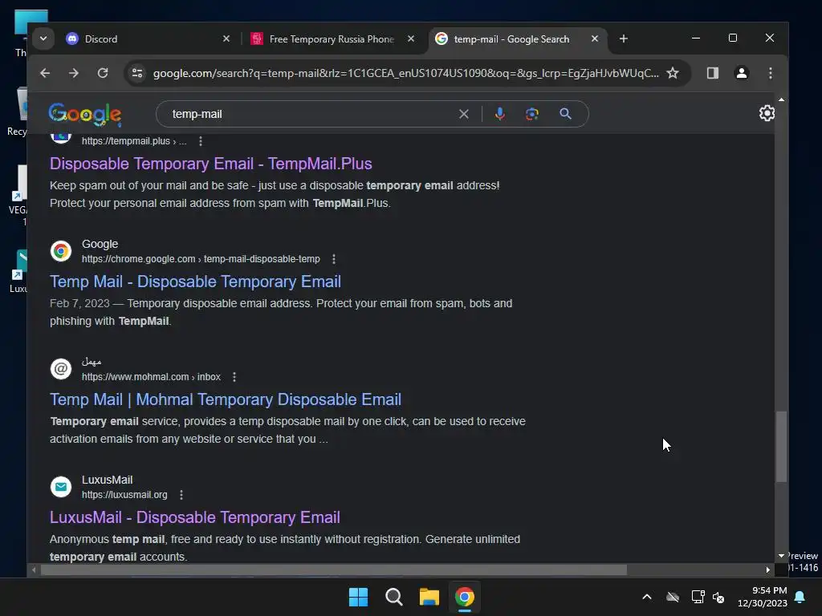The width and height of the screenshot is (822, 616).
Task: Reload the current page
Action: (x=103, y=73)
